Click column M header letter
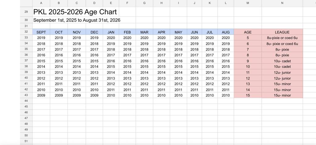Viewport: 316px width, 145px height. [247, 3]
